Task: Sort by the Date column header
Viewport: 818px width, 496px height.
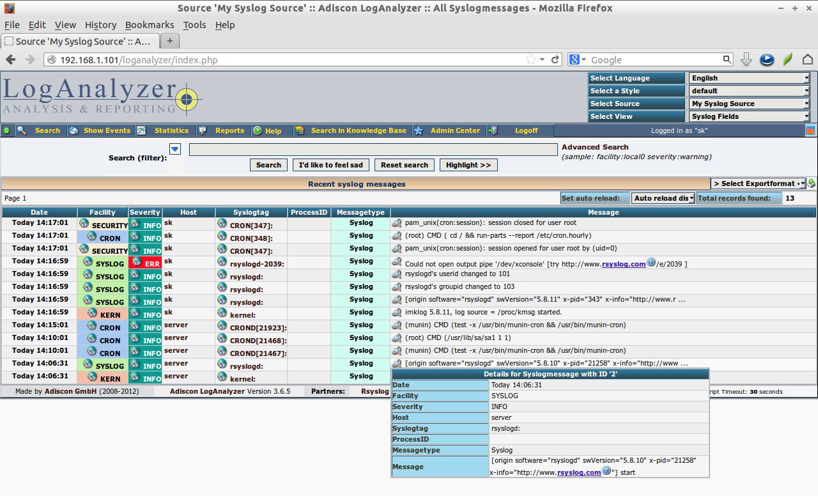Action: (39, 212)
